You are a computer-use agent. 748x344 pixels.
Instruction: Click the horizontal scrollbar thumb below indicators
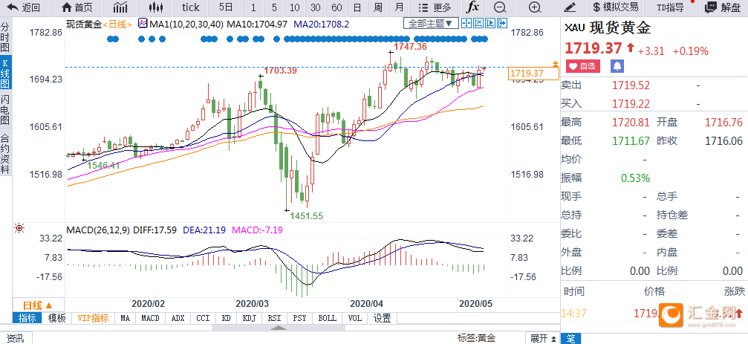click(x=278, y=328)
